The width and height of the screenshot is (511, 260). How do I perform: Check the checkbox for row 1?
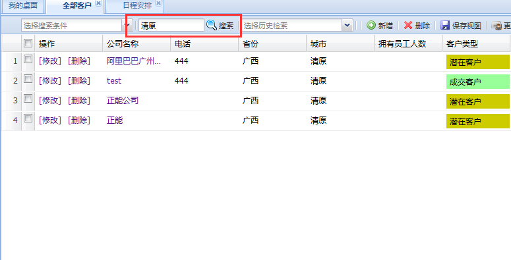click(x=28, y=59)
